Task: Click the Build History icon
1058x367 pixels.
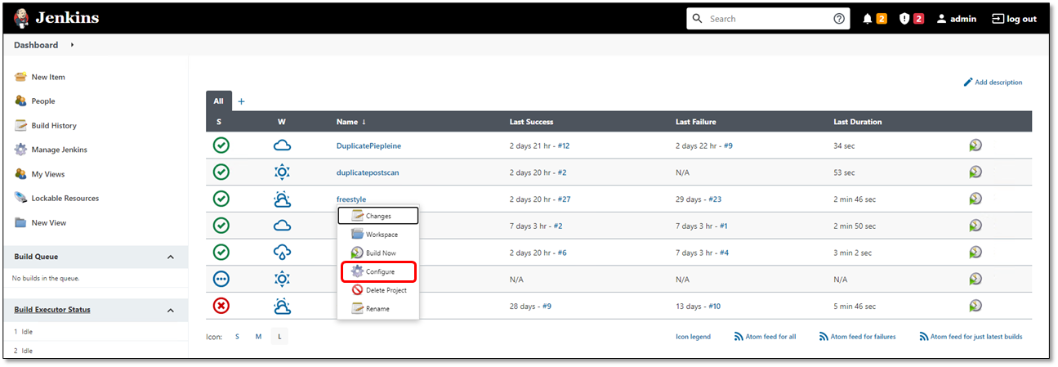Action: pyautogui.click(x=21, y=126)
